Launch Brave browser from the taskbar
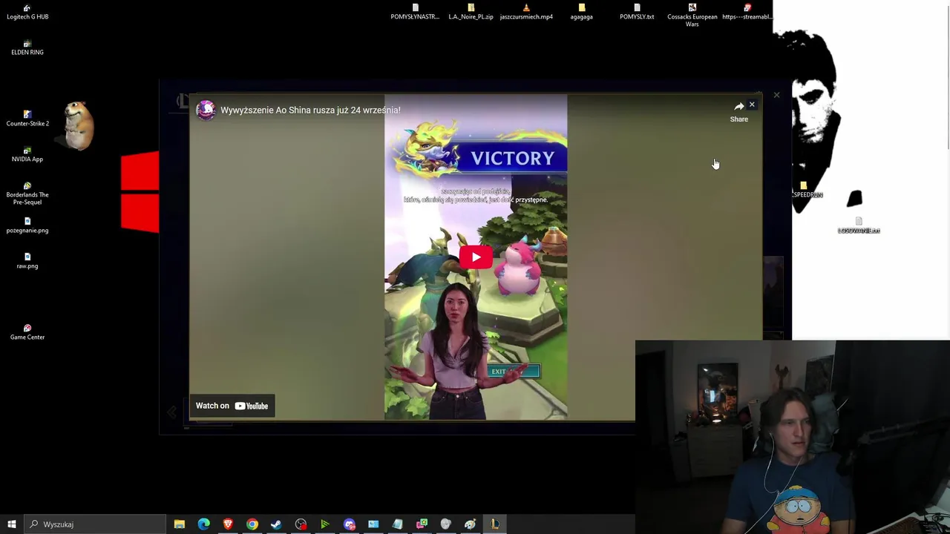The height and width of the screenshot is (534, 950). 228,524
